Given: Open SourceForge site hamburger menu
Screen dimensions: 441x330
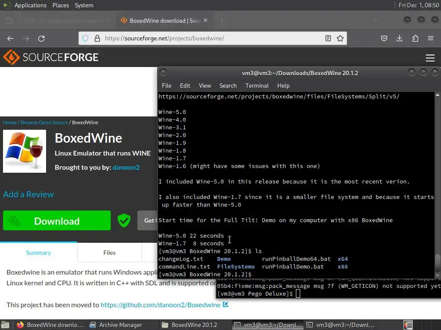Looking at the screenshot, I should (430, 58).
